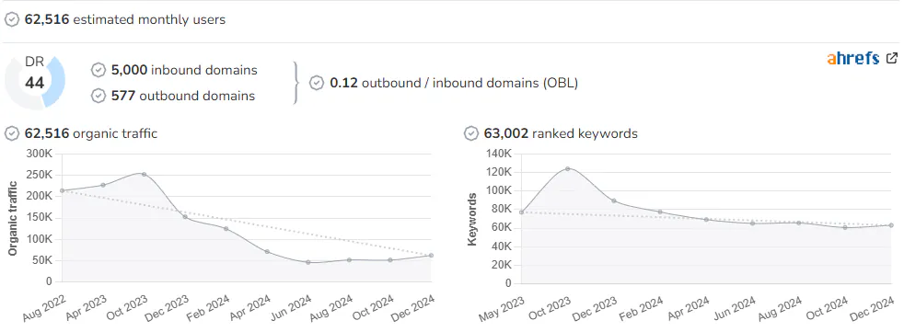Click '63,002 ranked keywords' heading
The height and width of the screenshot is (332, 904).
[562, 133]
